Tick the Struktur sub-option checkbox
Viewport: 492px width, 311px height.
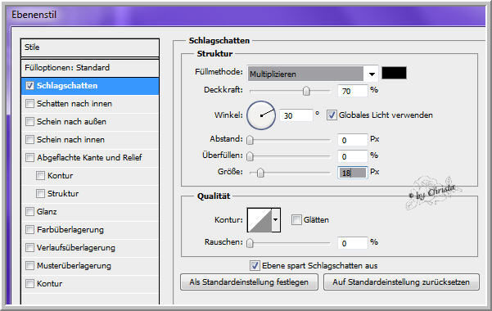pyautogui.click(x=40, y=193)
